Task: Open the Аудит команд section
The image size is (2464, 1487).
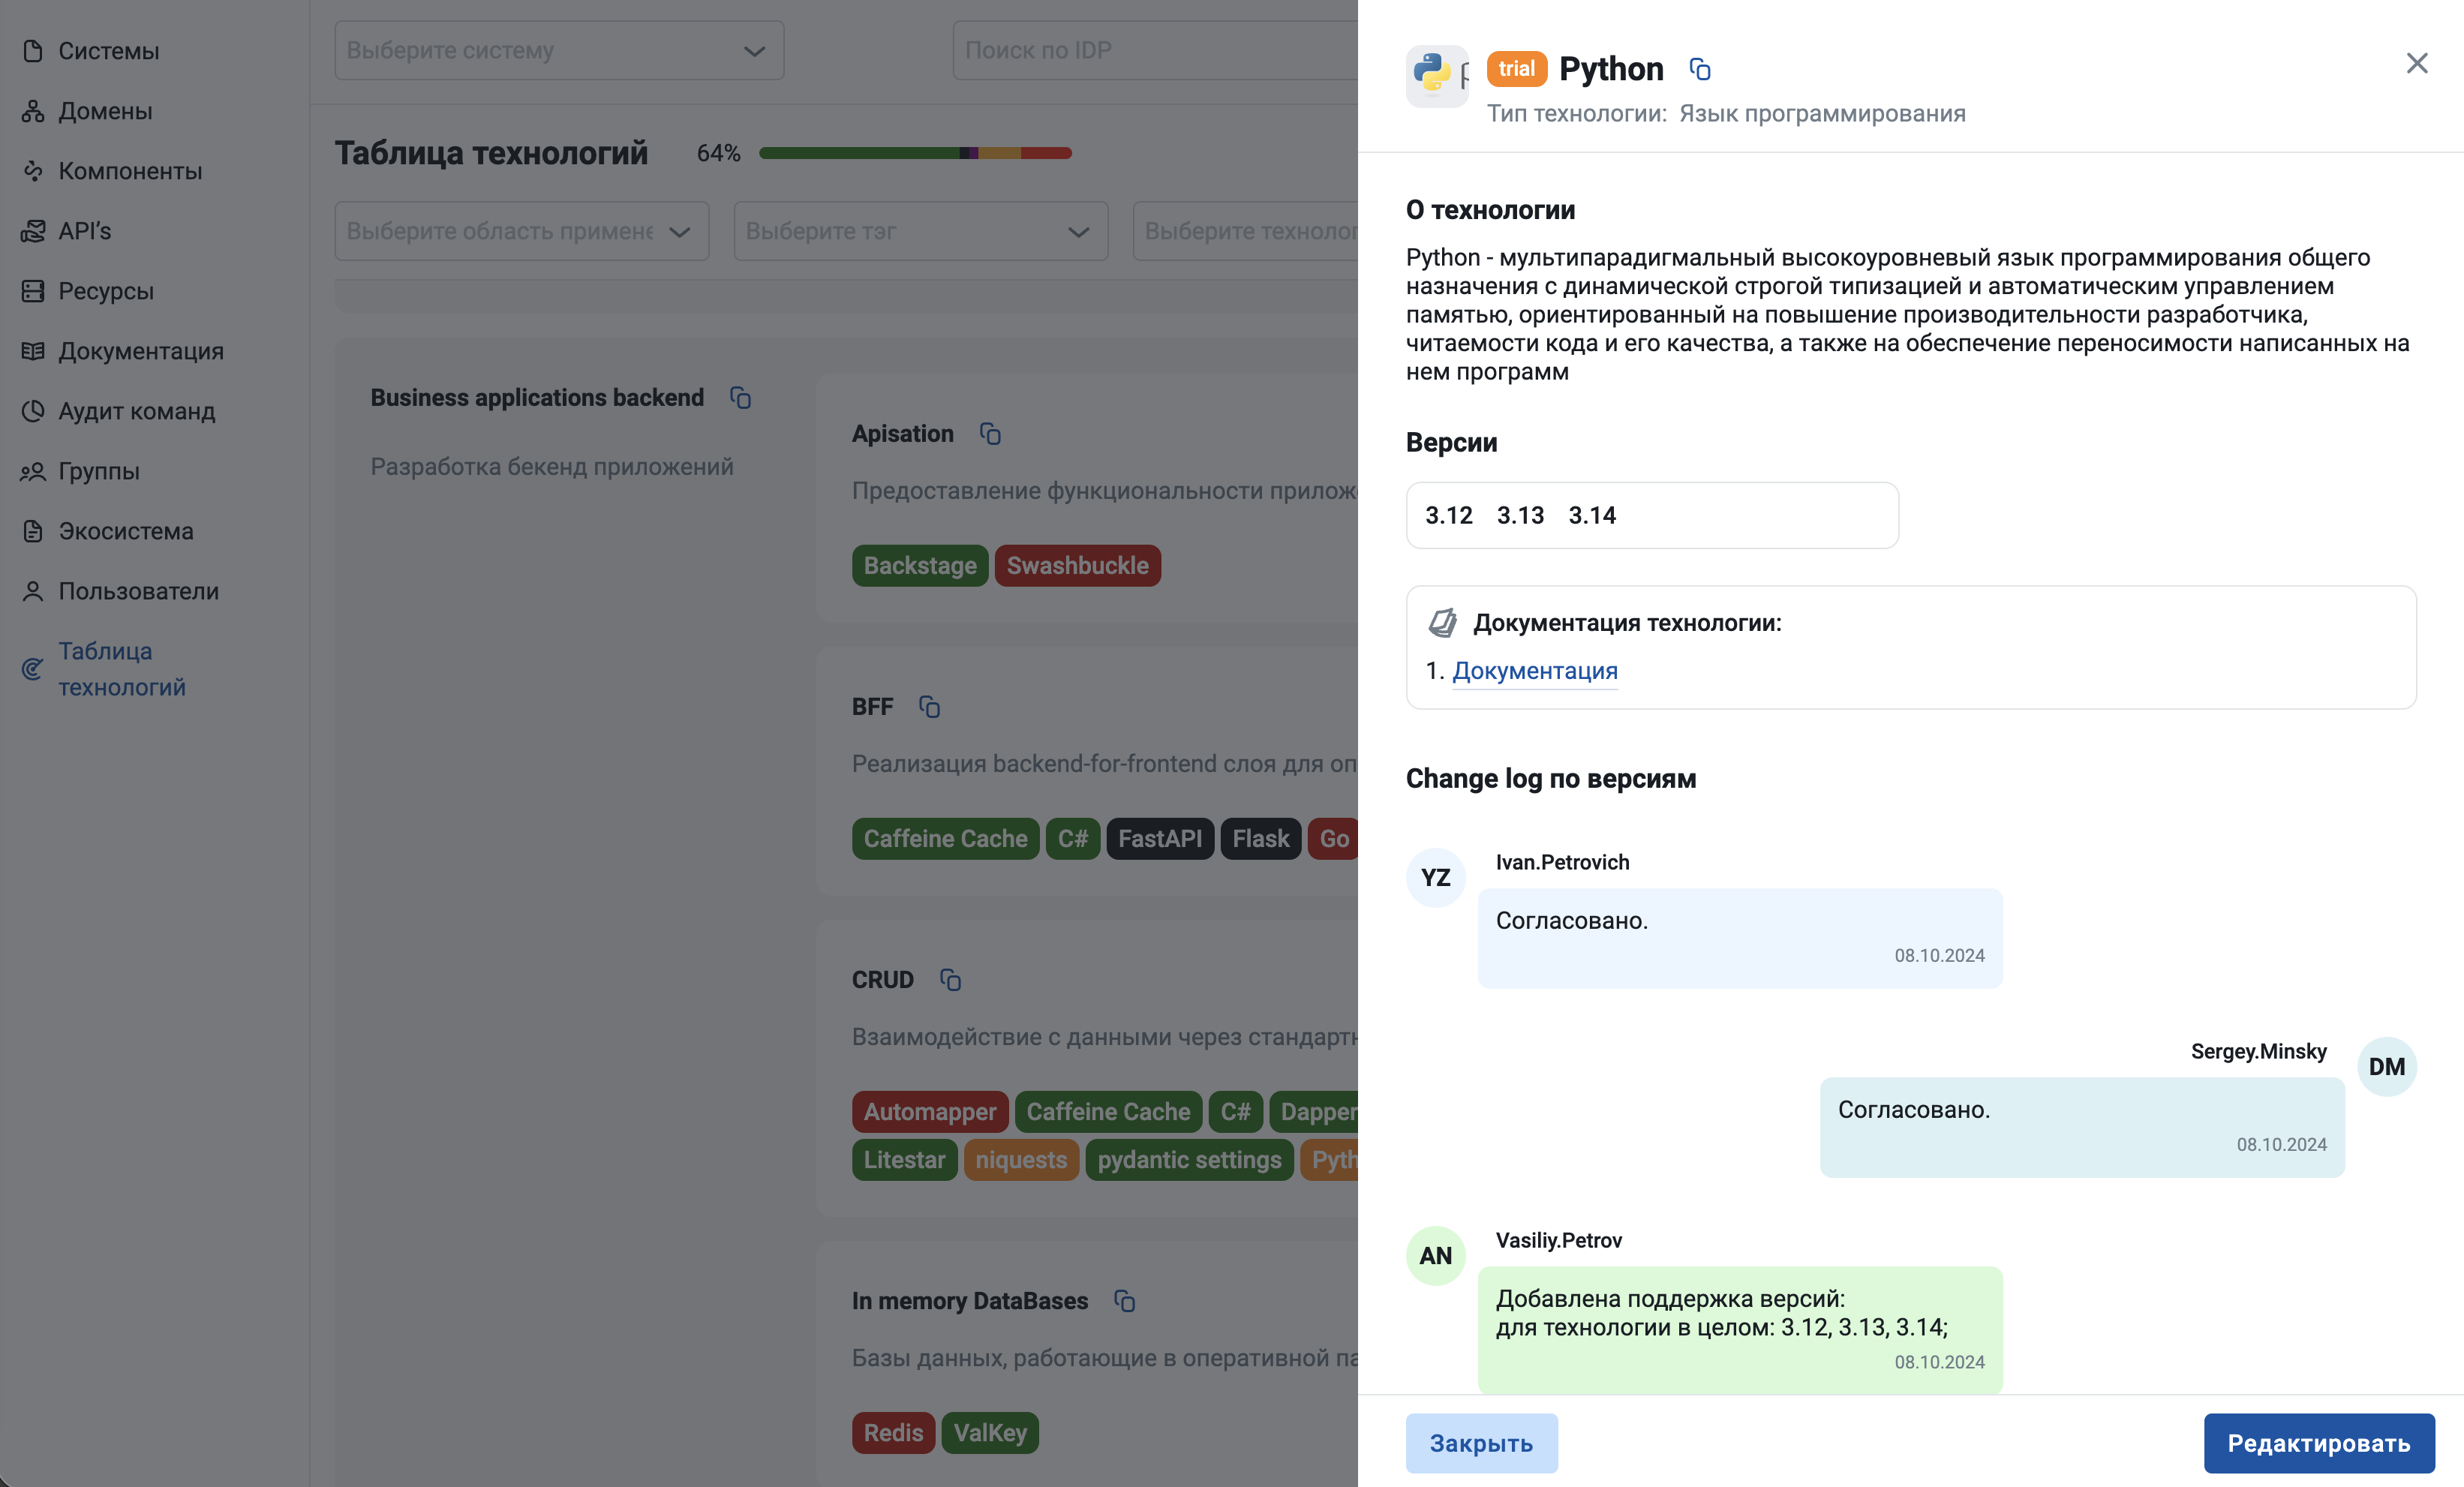Action: tap(137, 411)
